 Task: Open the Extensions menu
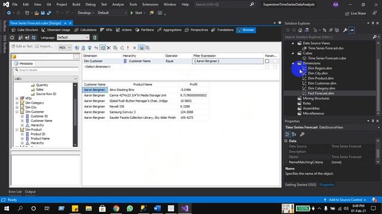[x=150, y=4]
